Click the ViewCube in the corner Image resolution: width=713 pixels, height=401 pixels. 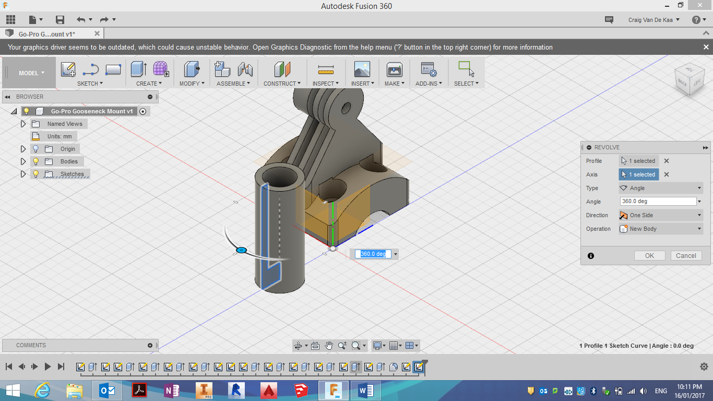pyautogui.click(x=688, y=79)
